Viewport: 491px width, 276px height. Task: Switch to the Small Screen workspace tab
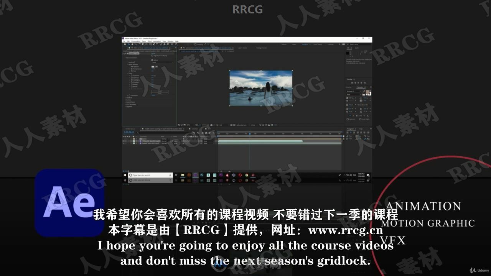[318, 44]
